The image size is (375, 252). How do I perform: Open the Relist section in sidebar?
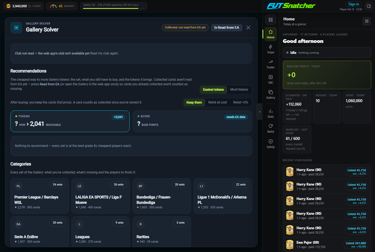click(271, 129)
